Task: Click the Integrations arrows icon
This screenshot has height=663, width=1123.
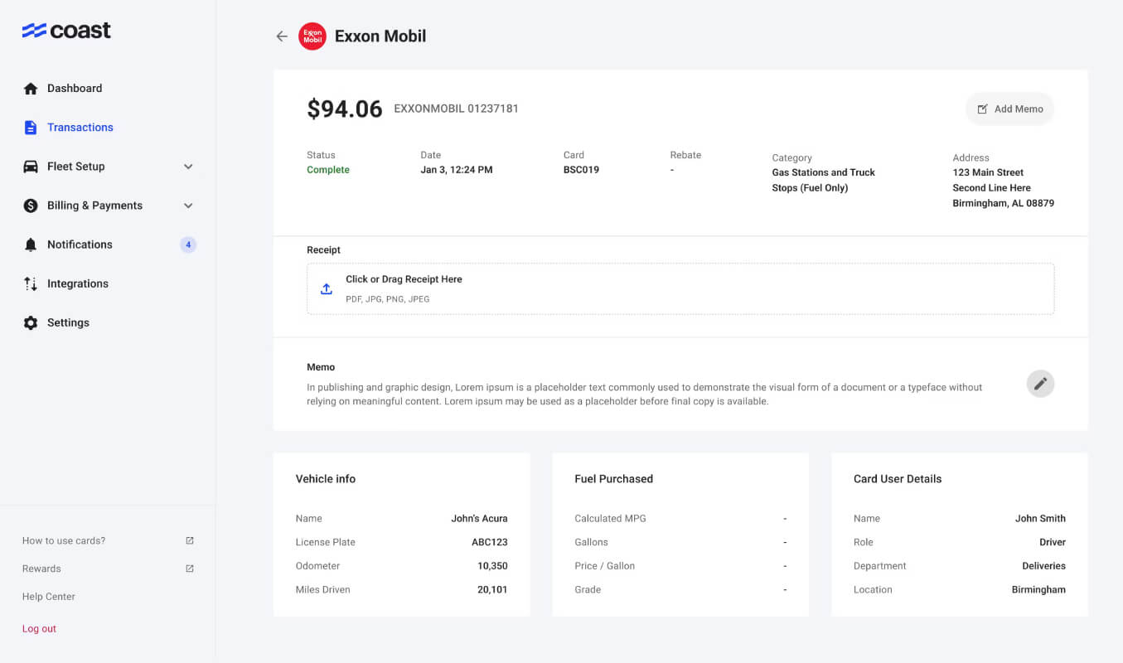Action: coord(31,283)
